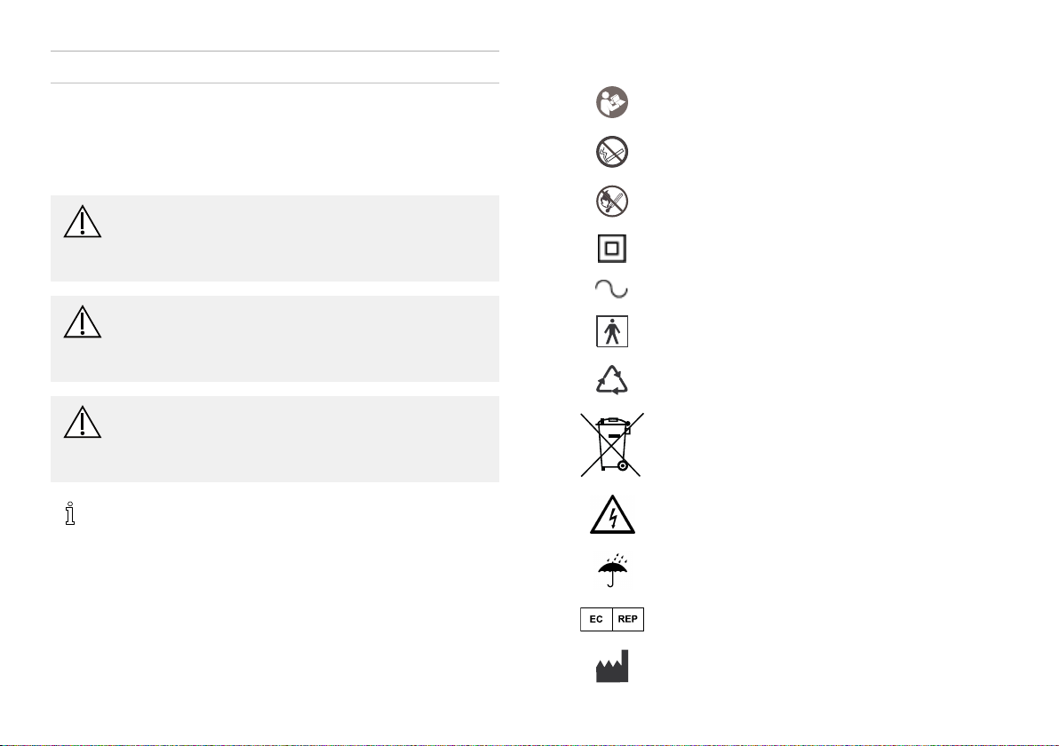This screenshot has height=746, width=1059.
Task: Select the factory manufacturer symbol
Action: click(612, 666)
